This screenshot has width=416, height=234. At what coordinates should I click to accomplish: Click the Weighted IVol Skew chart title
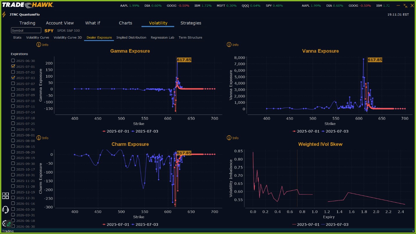point(320,144)
